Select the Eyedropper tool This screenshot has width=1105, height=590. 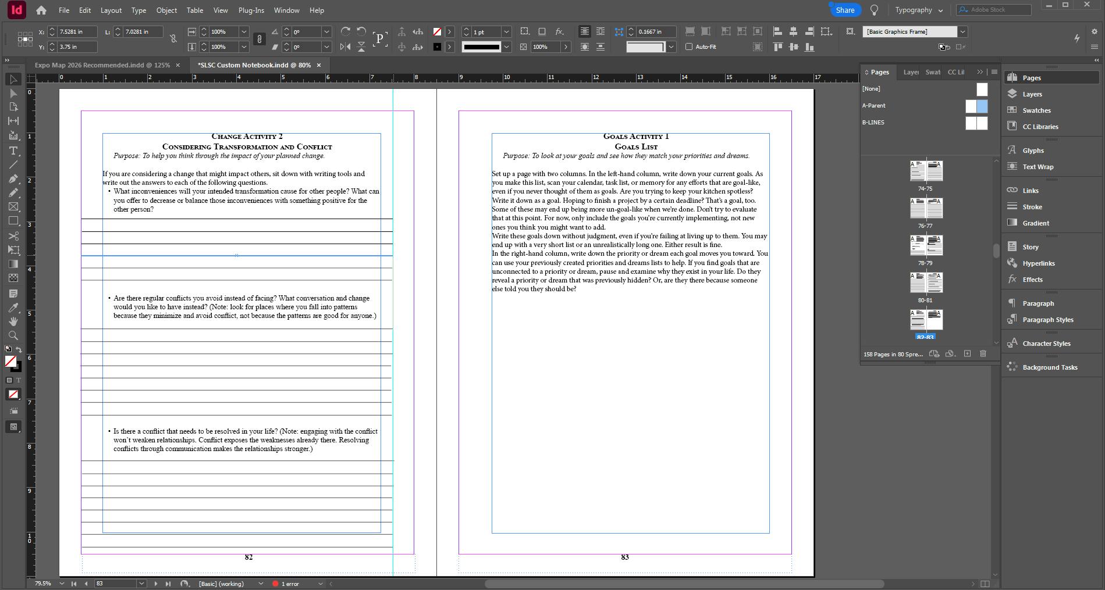[x=13, y=307]
